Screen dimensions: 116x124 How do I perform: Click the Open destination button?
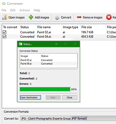tap(30, 97)
